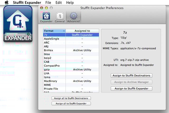Click the Assigned to column header
The height and width of the screenshot is (113, 169).
[82, 31]
